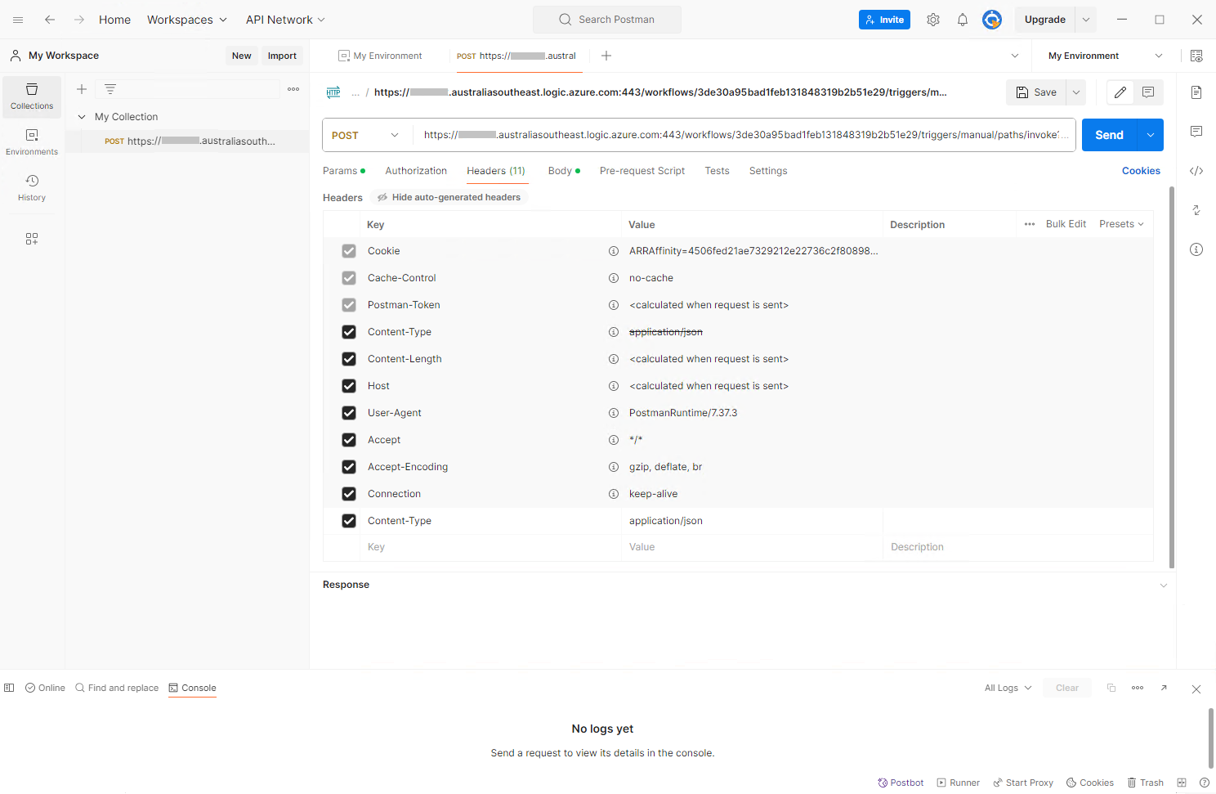Open the History sidebar panel
1216x794 pixels.
32,188
